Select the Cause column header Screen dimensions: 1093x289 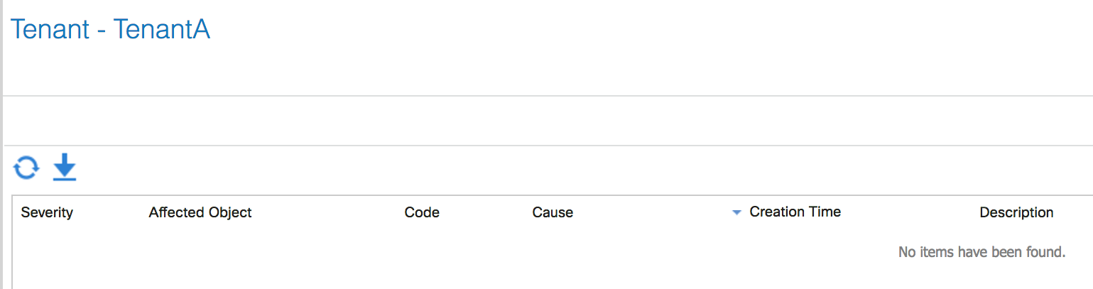tap(553, 212)
